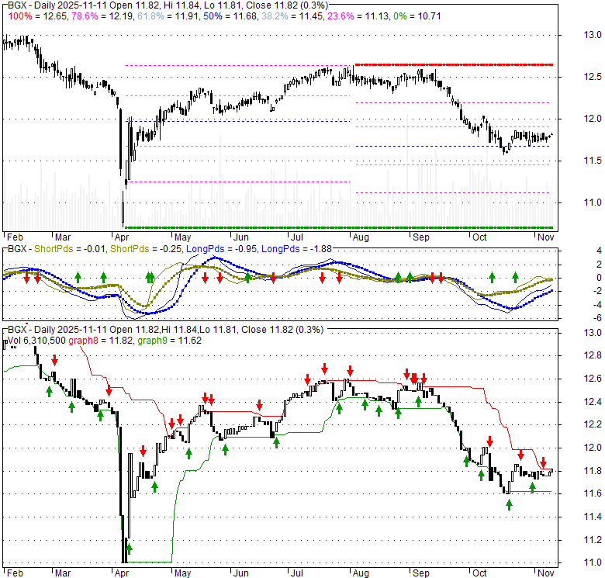Click the last red arrow in November in the bottom chart
The image size is (605, 578).
(543, 462)
